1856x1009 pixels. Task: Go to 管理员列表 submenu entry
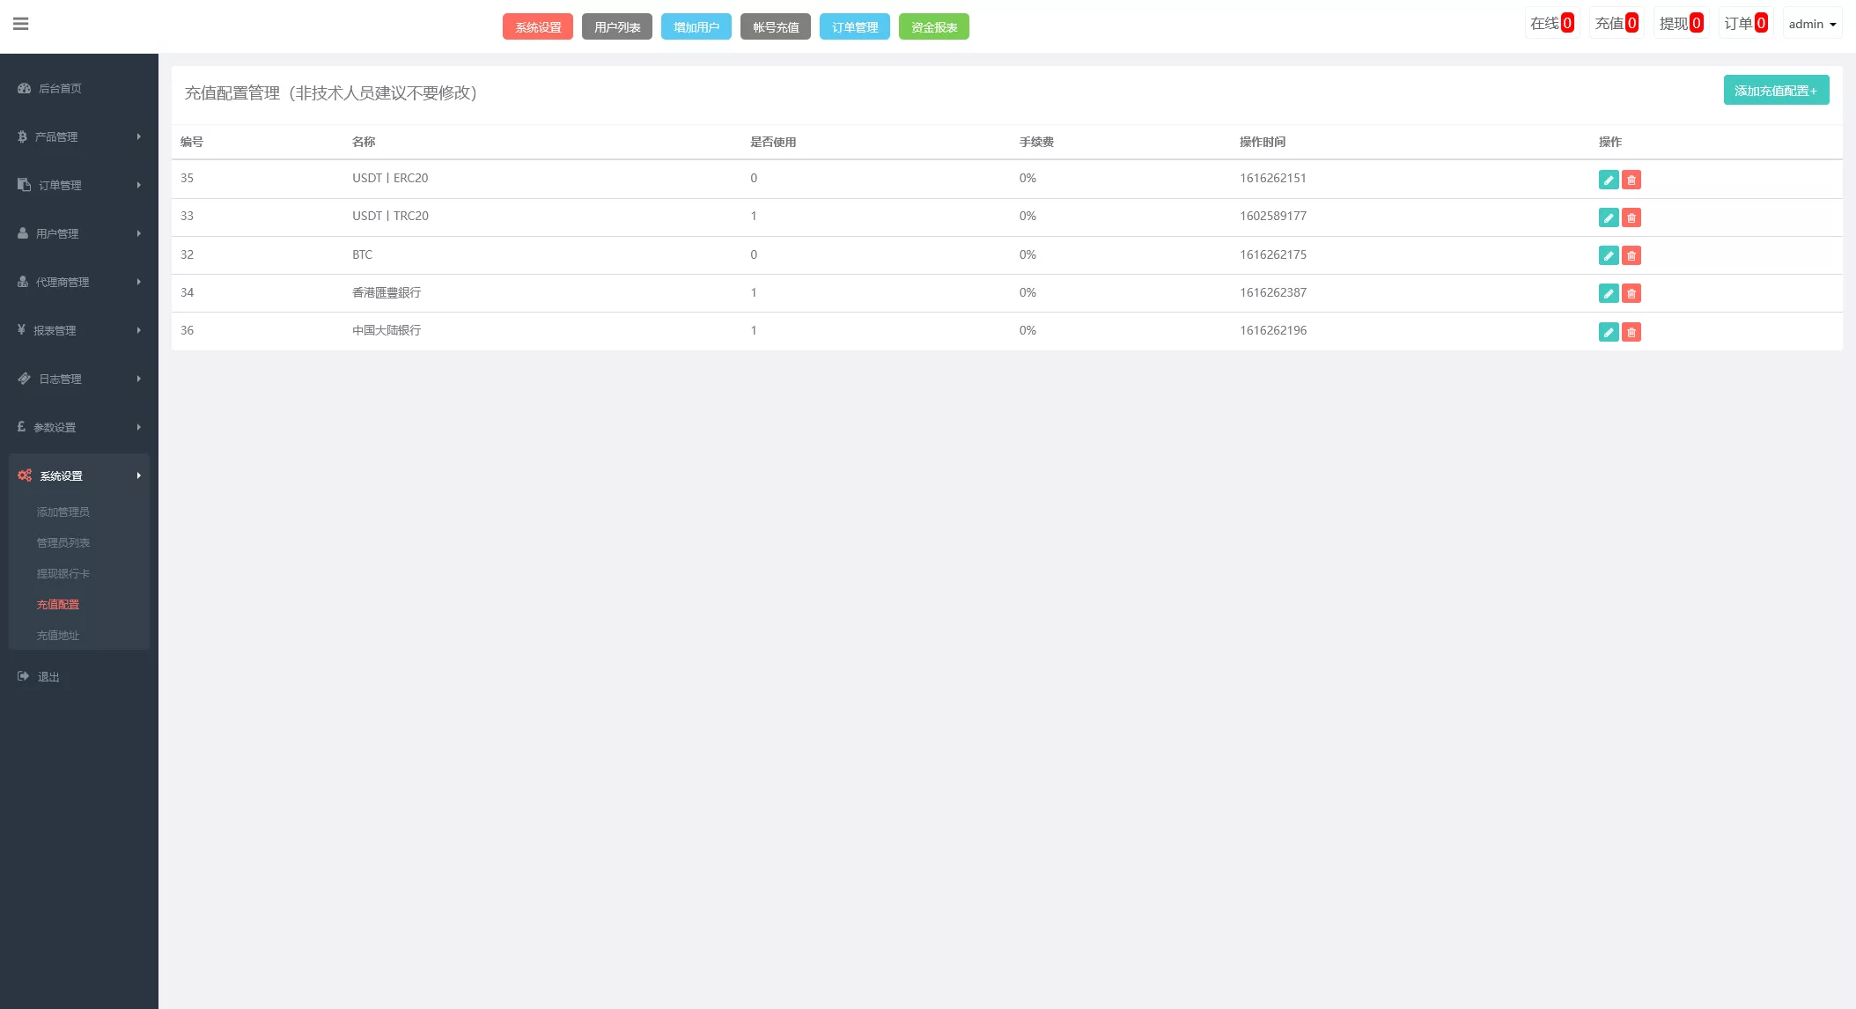[63, 542]
